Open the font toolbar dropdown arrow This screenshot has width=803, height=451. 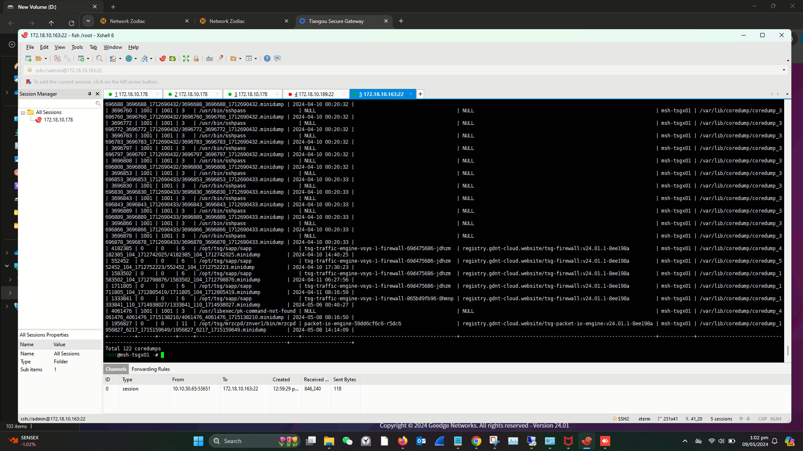click(x=151, y=58)
